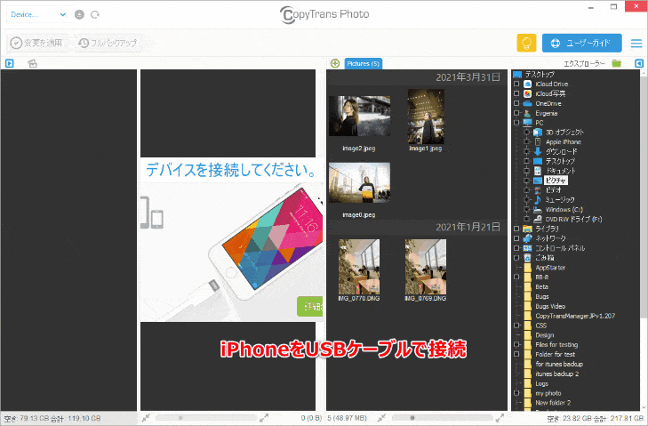Select the image0.jpeg thumbnail
The width and height of the screenshot is (648, 426).
click(x=359, y=183)
